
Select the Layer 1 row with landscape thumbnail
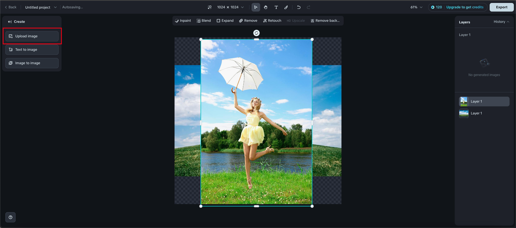tap(484, 113)
